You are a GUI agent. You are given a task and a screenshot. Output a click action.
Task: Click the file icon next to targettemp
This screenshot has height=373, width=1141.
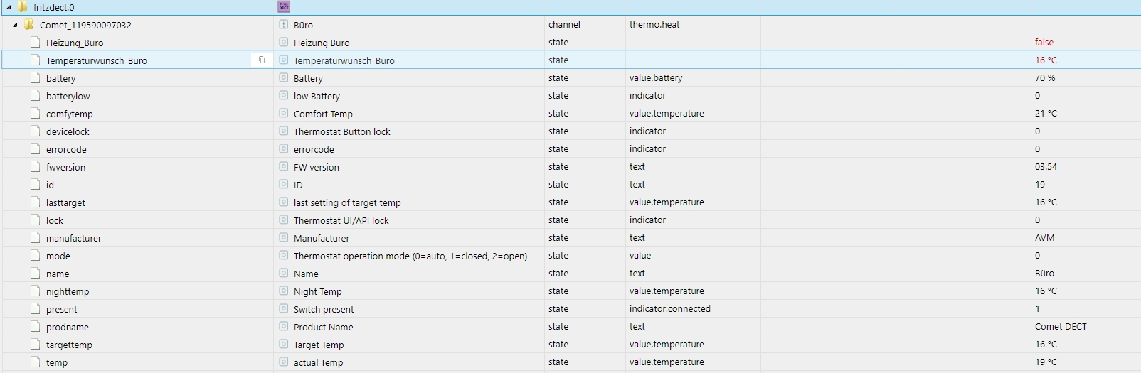[36, 345]
